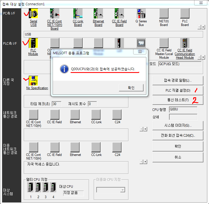Image resolution: width=209 pixels, height=204 pixels.
Task: Choose the Q Series Bus icon
Action: [141, 13]
